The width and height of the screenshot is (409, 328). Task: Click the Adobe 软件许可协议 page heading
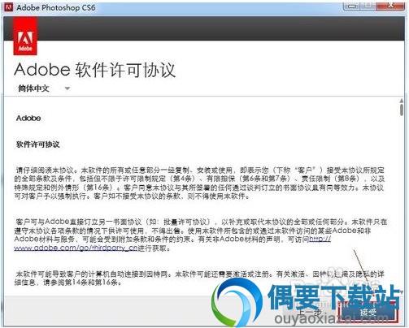pos(95,70)
